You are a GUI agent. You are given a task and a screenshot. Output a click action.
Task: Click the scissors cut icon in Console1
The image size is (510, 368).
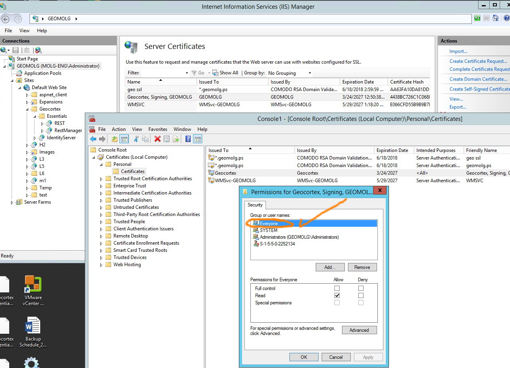(136, 139)
